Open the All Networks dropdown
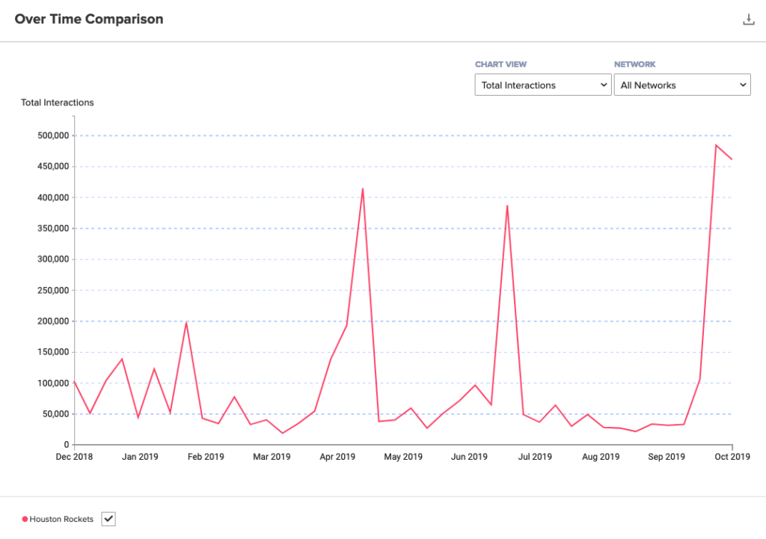This screenshot has height=539, width=766. (682, 84)
